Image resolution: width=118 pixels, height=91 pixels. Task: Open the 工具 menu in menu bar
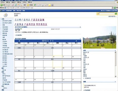click(x=24, y=2)
